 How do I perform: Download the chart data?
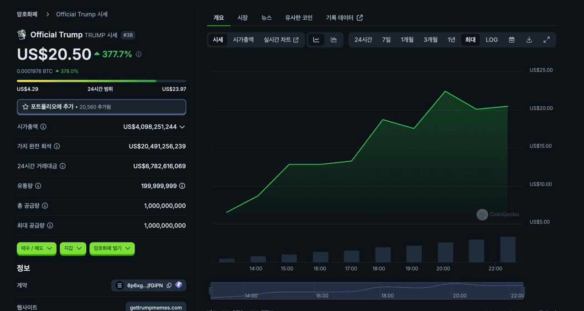coord(529,40)
